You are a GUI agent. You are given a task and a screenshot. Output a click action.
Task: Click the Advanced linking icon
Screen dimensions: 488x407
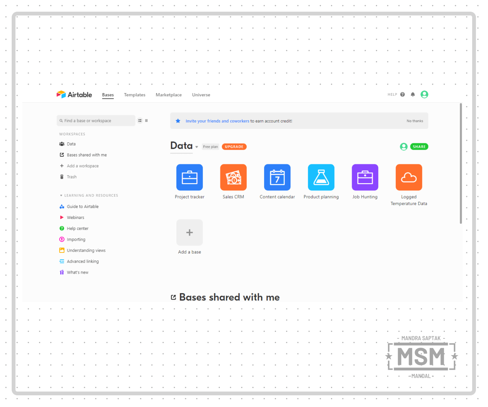pos(62,261)
